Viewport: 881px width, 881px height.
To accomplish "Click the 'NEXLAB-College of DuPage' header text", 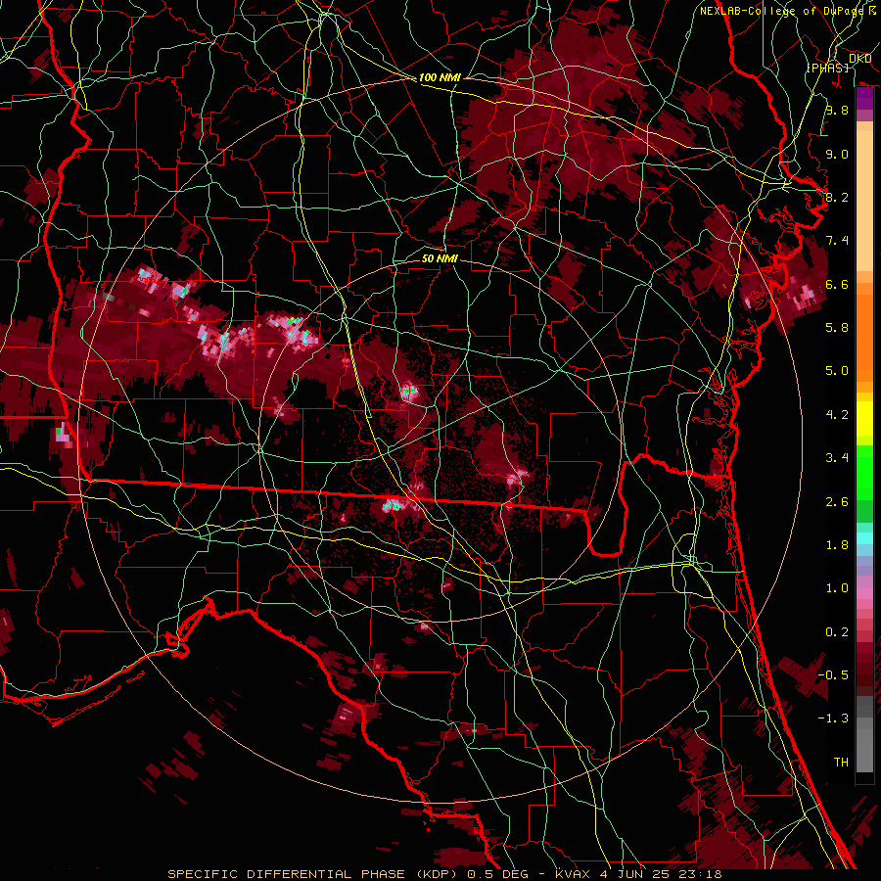I will (781, 11).
